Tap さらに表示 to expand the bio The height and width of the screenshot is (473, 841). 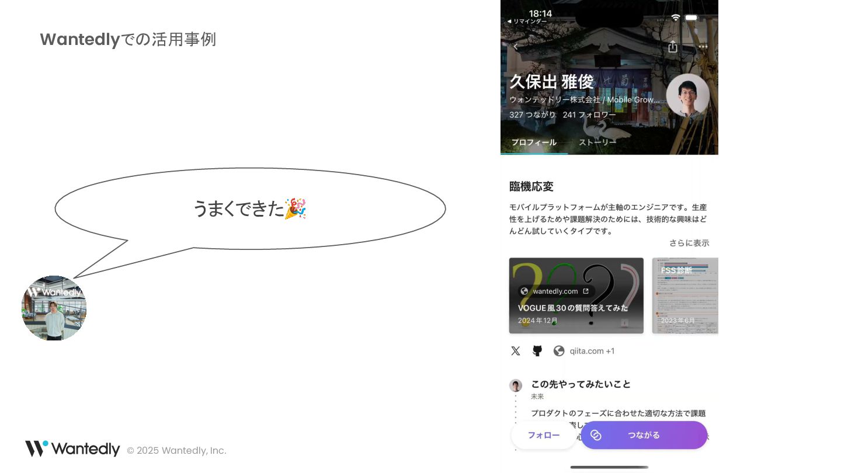click(689, 243)
